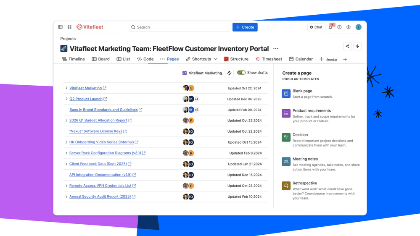Open the Chat button

pos(316,27)
